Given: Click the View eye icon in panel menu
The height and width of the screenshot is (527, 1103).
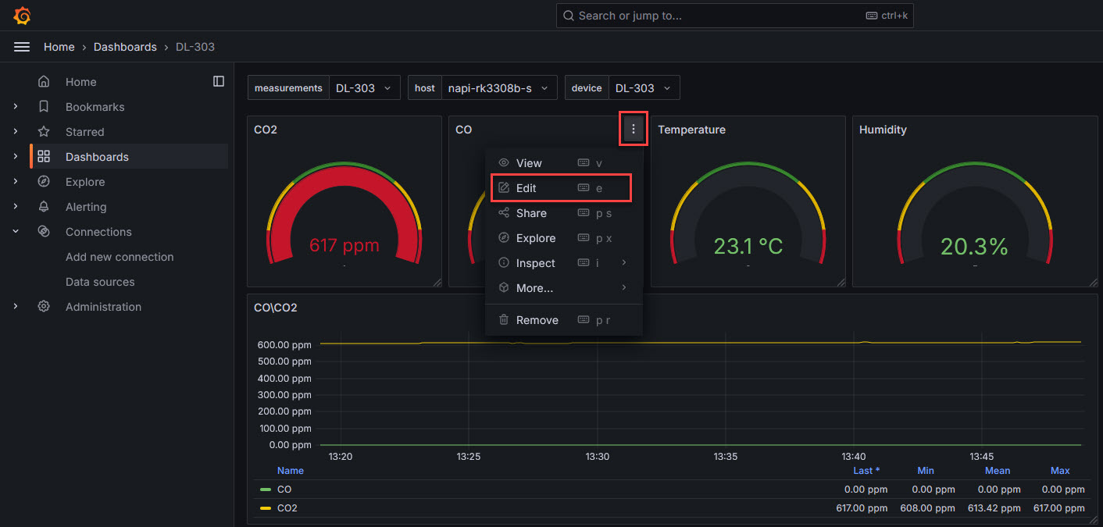Looking at the screenshot, I should (504, 162).
